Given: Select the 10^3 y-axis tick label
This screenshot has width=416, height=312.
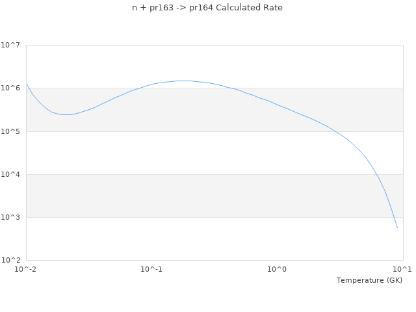Looking at the screenshot, I should click(x=10, y=217).
